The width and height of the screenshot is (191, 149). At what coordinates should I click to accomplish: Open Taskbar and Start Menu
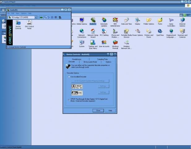[x=93, y=45]
